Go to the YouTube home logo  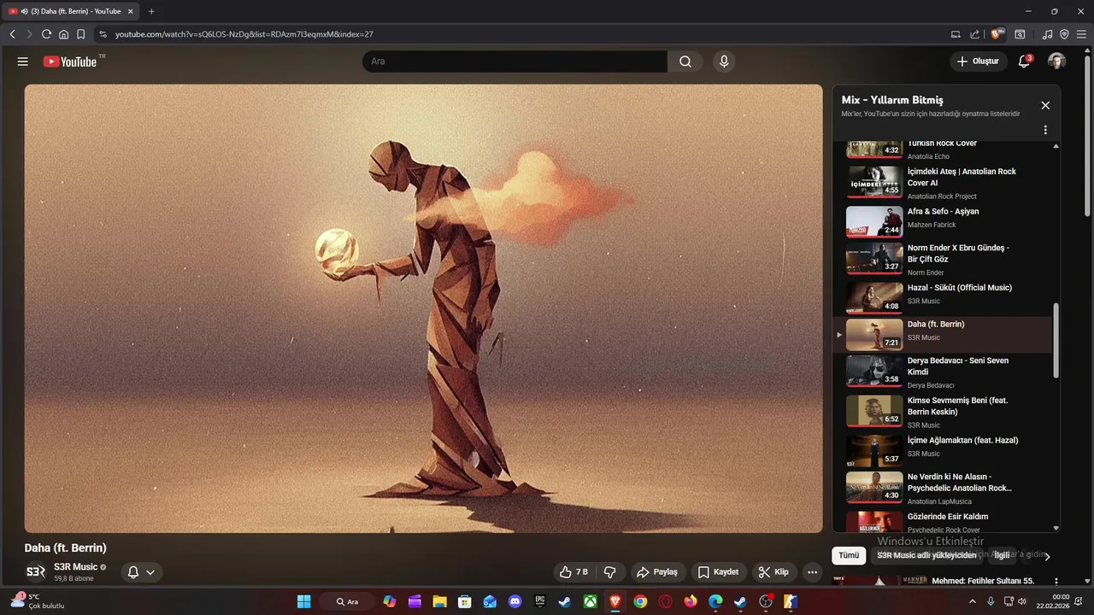click(x=70, y=61)
